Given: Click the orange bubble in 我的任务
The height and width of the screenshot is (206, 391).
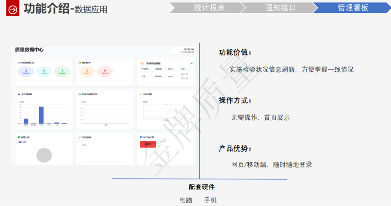Looking at the screenshot, I should [87, 72].
